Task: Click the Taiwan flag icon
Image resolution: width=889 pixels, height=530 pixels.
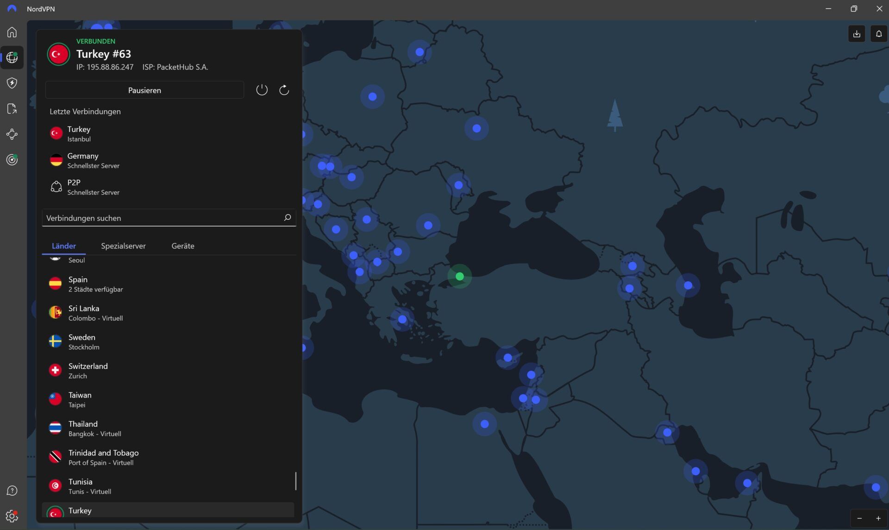Action: 55,399
